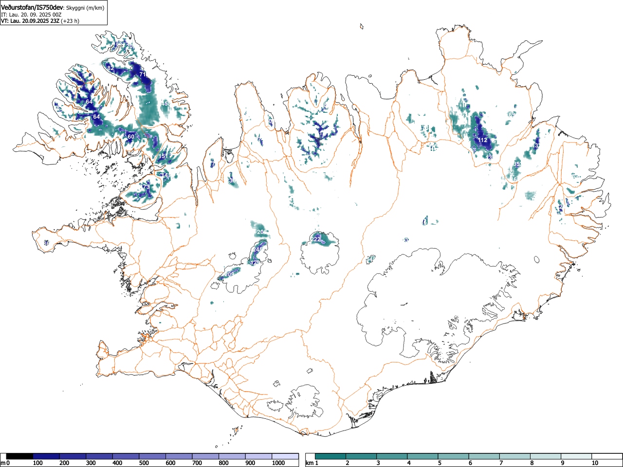The image size is (623, 467).
Task: Select the 800–900 m legend swatch
Action: pyautogui.click(x=232, y=456)
